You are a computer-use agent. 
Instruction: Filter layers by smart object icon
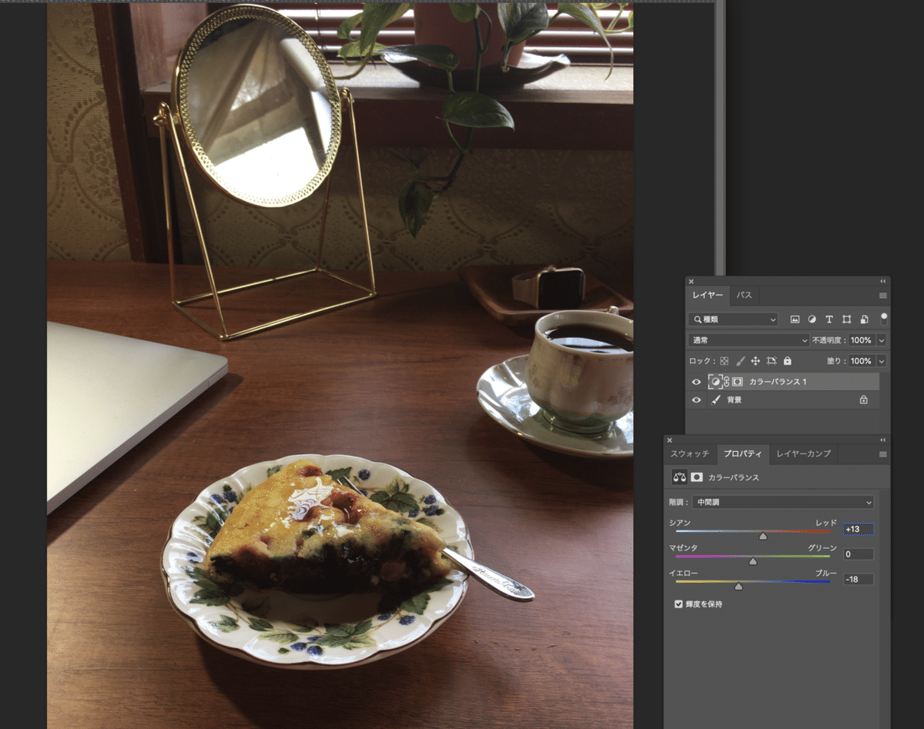point(864,319)
